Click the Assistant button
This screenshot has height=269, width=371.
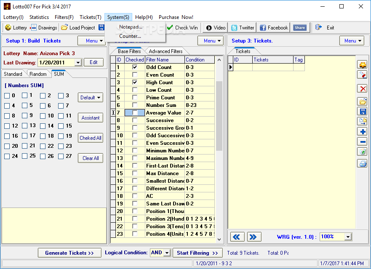click(x=91, y=118)
